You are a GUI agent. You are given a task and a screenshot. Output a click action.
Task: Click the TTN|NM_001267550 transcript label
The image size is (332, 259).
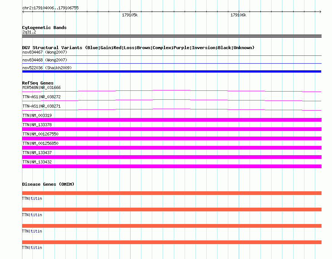pos(40,134)
